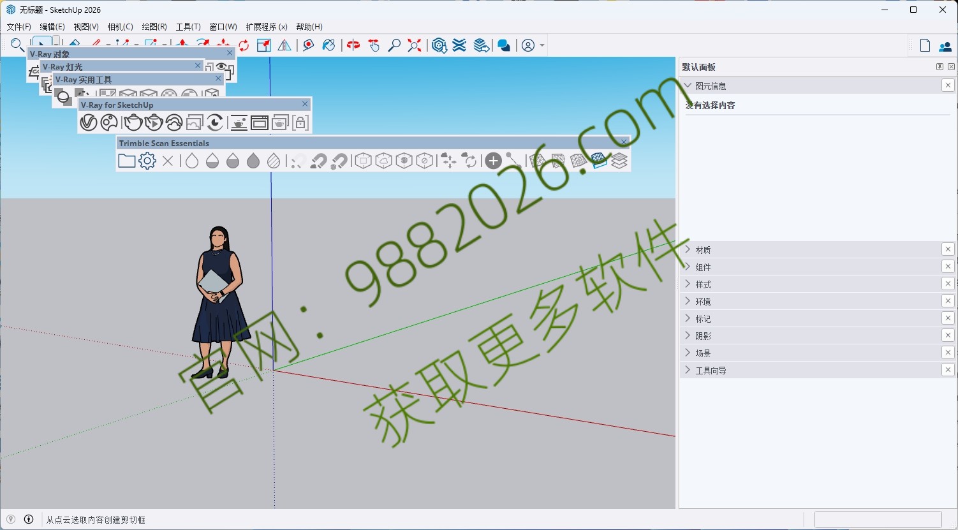The width and height of the screenshot is (958, 530).
Task: Select the Zoom tool in toolbar
Action: point(394,45)
